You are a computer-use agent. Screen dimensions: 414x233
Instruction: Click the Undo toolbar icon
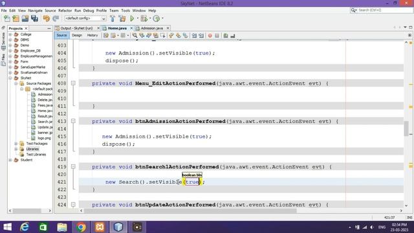[x=47, y=19]
